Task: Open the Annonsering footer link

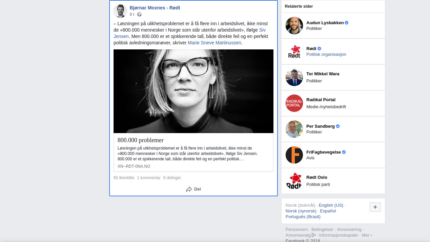Action: [x=349, y=230]
